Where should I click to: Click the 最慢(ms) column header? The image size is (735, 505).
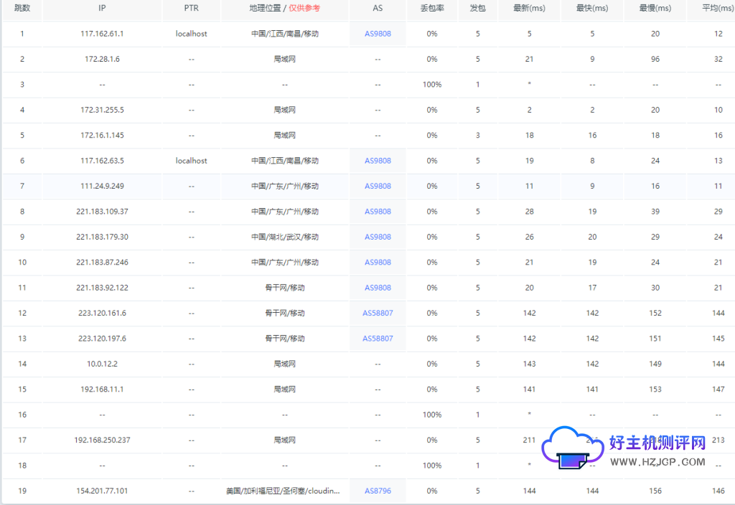click(655, 9)
